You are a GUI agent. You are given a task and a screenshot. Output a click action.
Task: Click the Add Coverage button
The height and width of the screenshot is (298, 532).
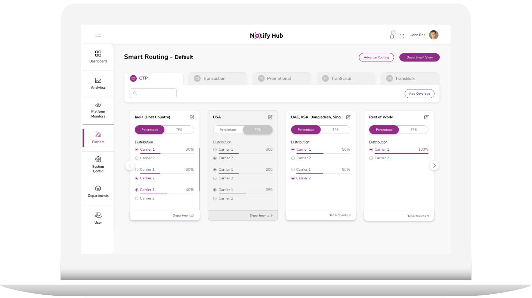coord(419,94)
